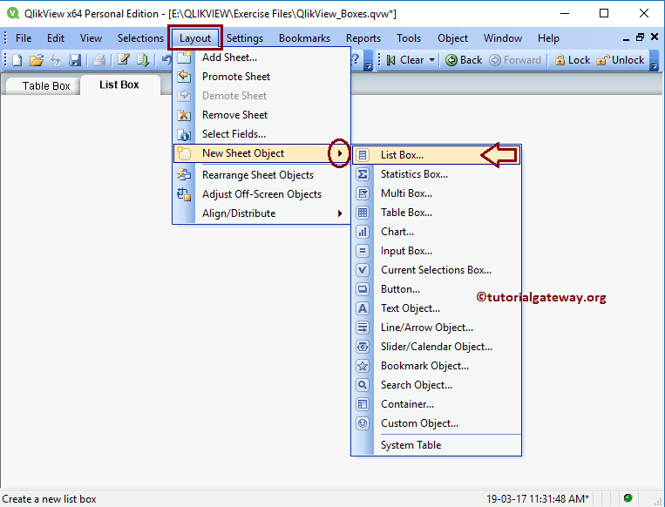Open the Selections menu
This screenshot has height=507, width=665.
(x=140, y=38)
